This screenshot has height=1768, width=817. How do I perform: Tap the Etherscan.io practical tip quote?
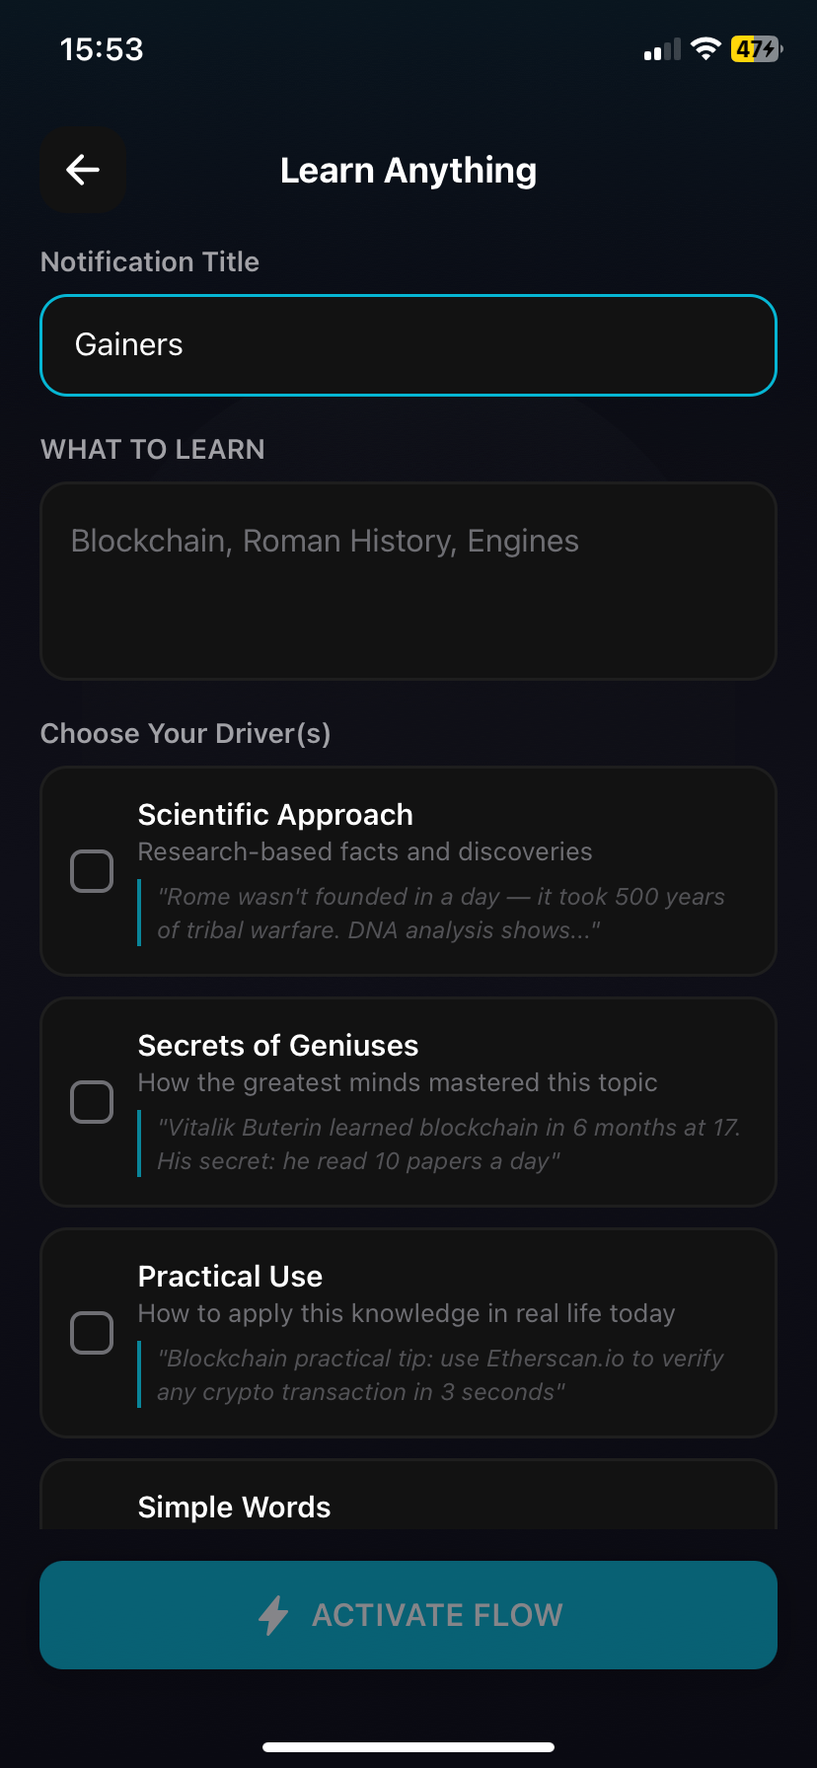tap(440, 1375)
